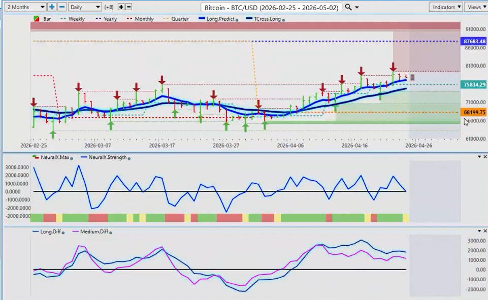The width and height of the screenshot is (488, 300).
Task: Click the blue plus zoom-in button
Action: 52,7
